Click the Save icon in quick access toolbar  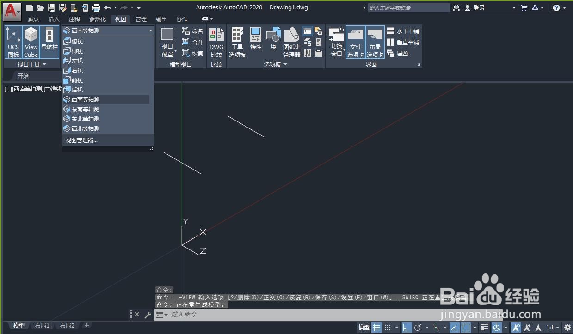pos(52,8)
